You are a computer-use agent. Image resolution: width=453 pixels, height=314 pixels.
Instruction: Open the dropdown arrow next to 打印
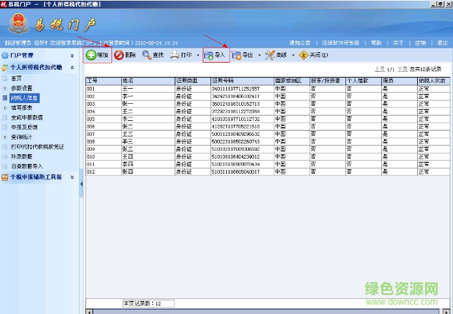[x=198, y=55]
